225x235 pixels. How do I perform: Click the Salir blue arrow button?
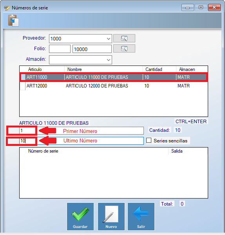click(x=141, y=217)
